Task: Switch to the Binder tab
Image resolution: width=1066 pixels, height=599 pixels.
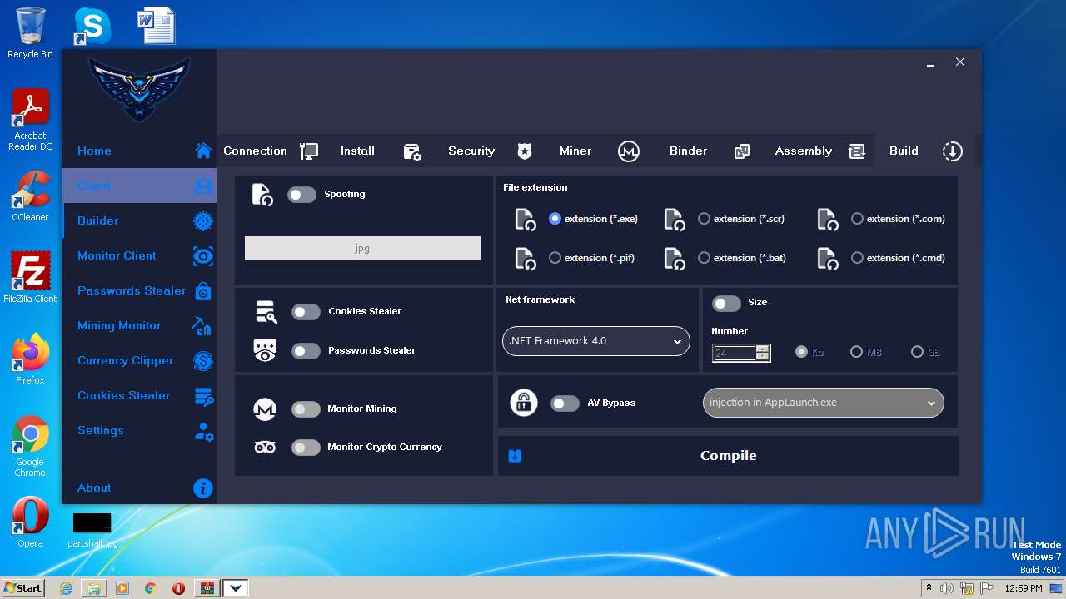Action: point(688,151)
